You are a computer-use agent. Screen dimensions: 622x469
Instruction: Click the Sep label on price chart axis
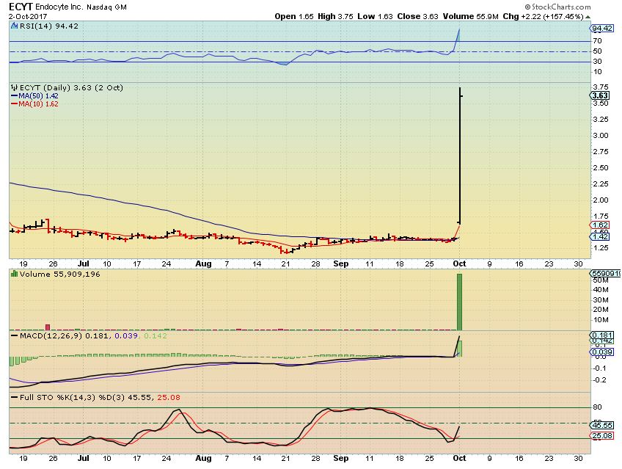[341, 264]
